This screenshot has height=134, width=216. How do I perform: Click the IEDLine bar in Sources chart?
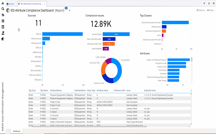click(63, 34)
